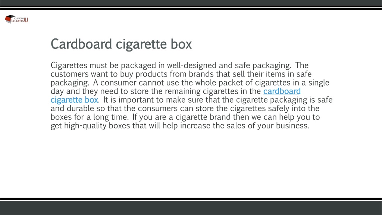
Task: Click the text 'It is important to make sure'
Action: [x=153, y=100]
